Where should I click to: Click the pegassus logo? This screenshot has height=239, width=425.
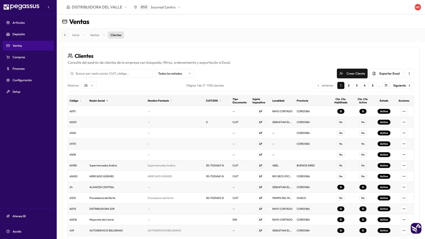21,7
